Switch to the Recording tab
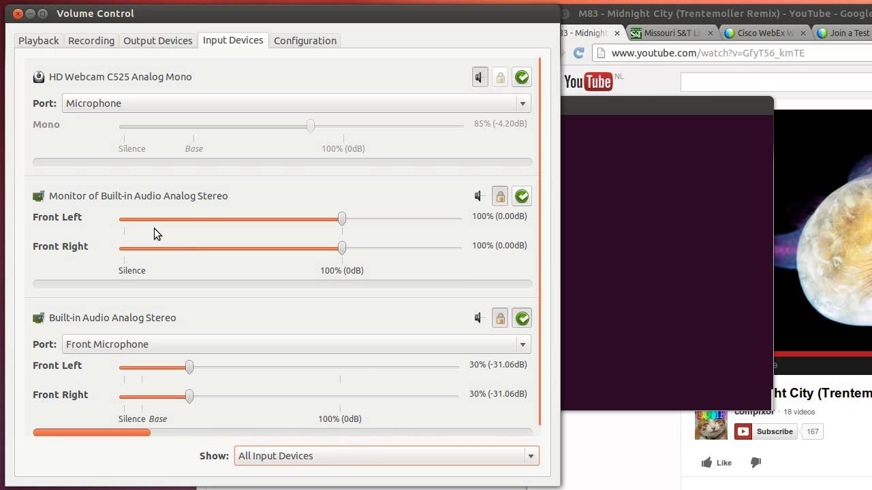Screen dimensions: 872x490 [91, 41]
